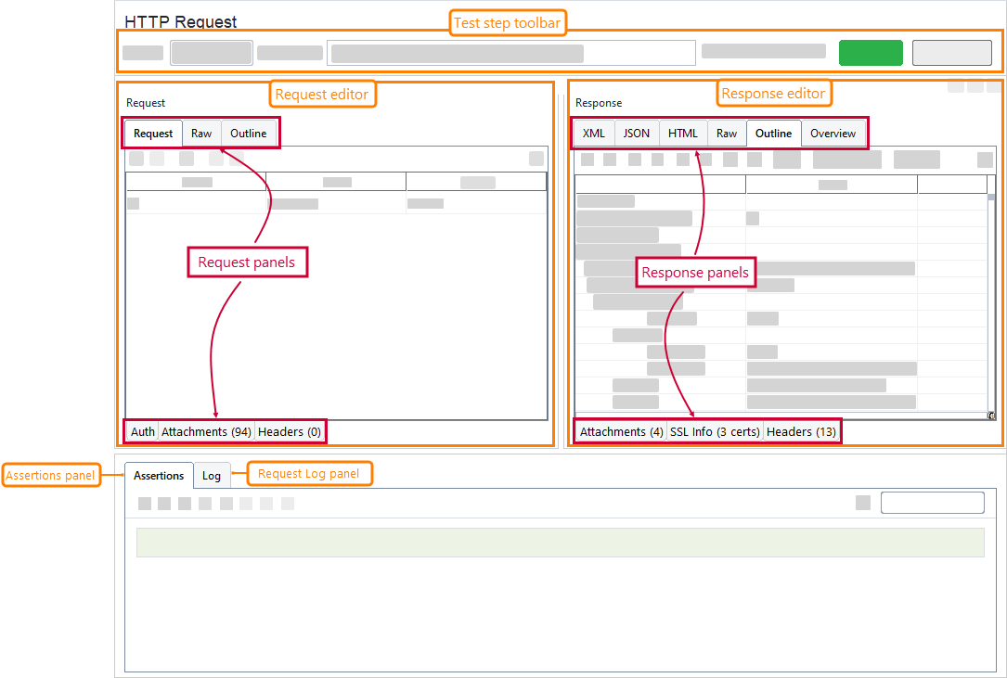Open the Attachments (94) panel in the Request editor

click(205, 431)
